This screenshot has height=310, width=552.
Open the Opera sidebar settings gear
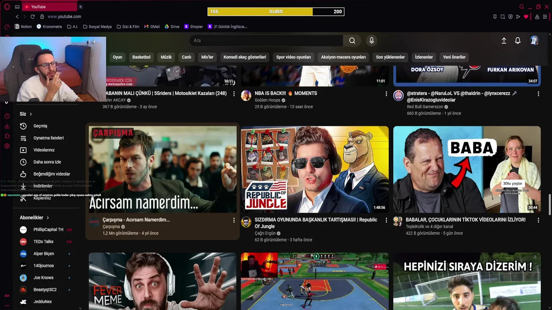click(x=7, y=146)
